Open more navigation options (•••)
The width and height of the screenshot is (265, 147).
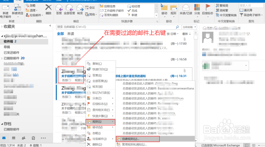(43, 138)
